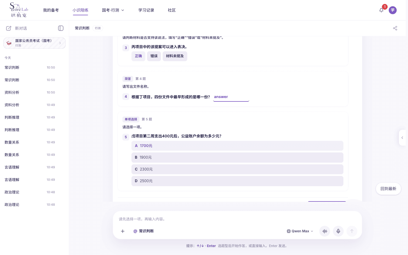
Task: Click 新对话 to start a chat
Action: pyautogui.click(x=21, y=28)
